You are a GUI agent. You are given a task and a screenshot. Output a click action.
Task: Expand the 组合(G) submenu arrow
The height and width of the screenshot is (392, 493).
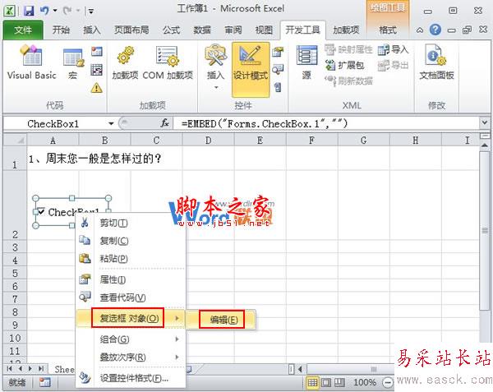click(x=177, y=339)
